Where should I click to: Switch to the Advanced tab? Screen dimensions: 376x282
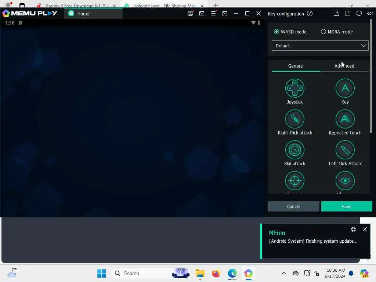[x=344, y=66]
